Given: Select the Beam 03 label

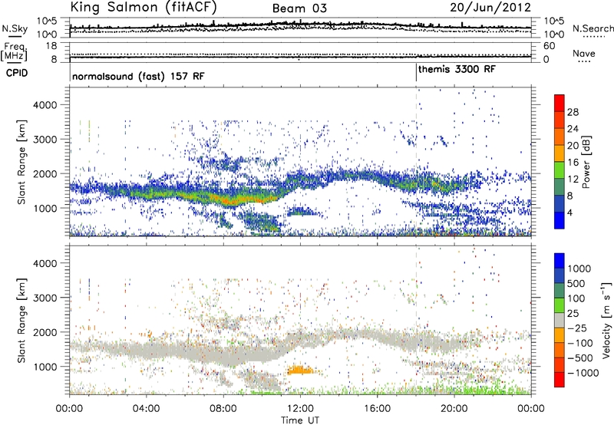Looking at the screenshot, I should click(299, 8).
